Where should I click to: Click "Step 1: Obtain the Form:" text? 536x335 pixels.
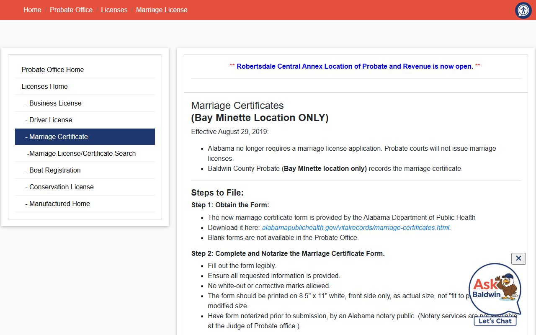[230, 205]
